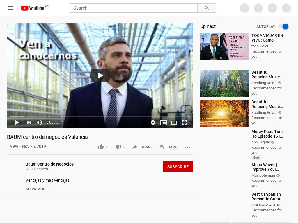Open the toca viajar recommended video title

coord(267,38)
